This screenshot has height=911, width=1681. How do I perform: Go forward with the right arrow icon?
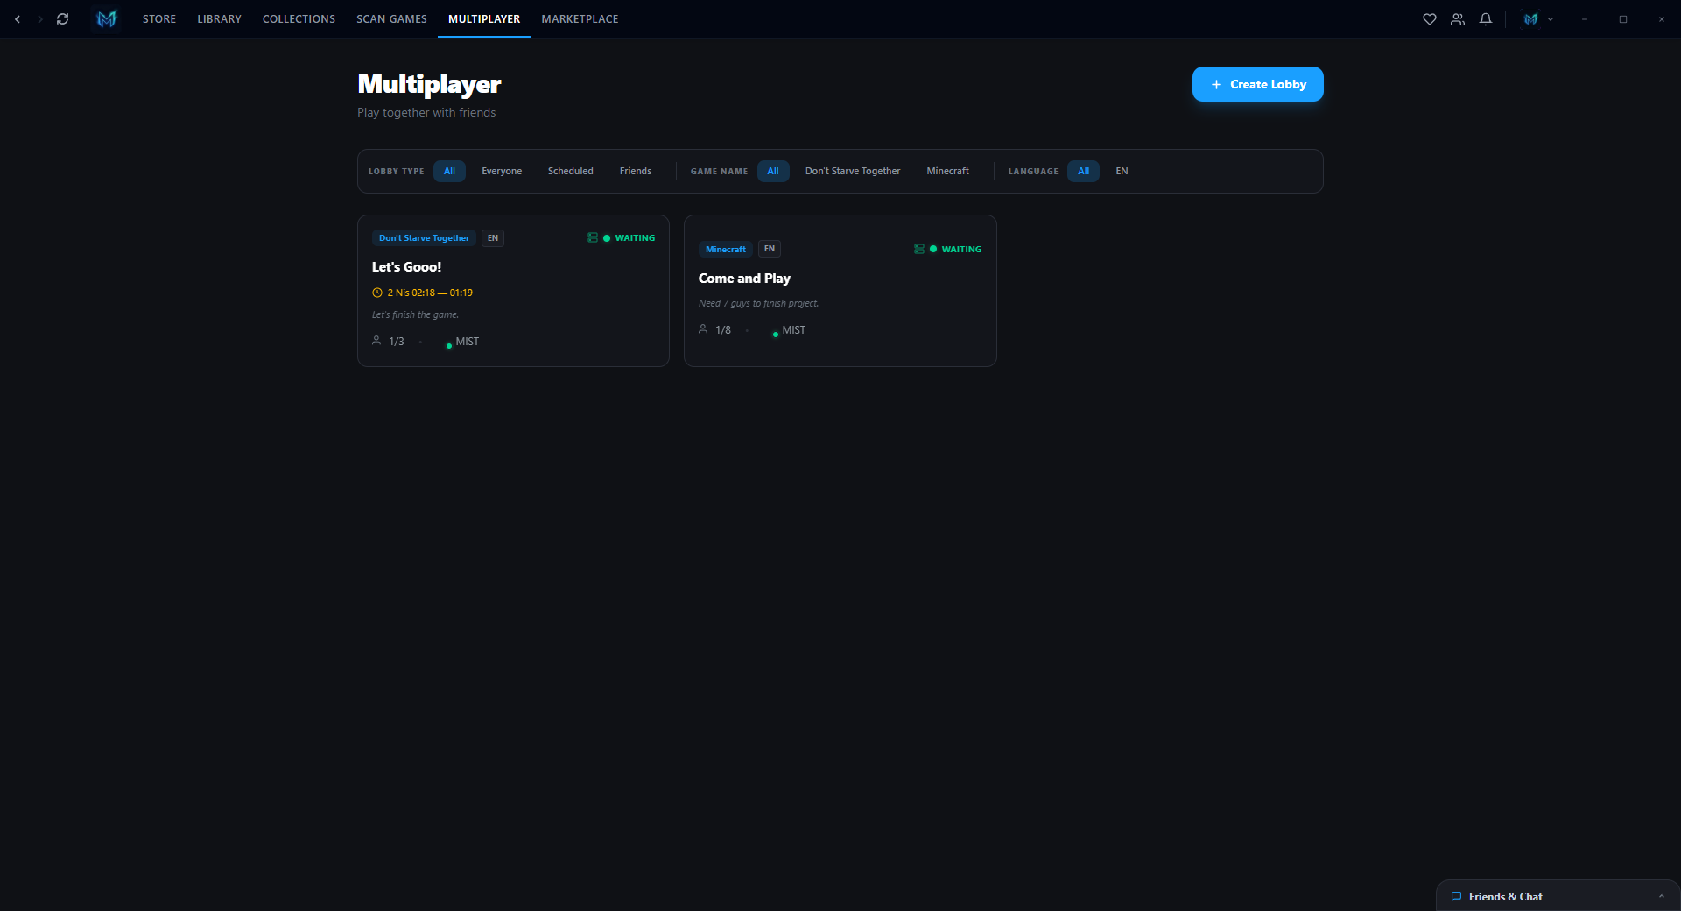tap(40, 18)
